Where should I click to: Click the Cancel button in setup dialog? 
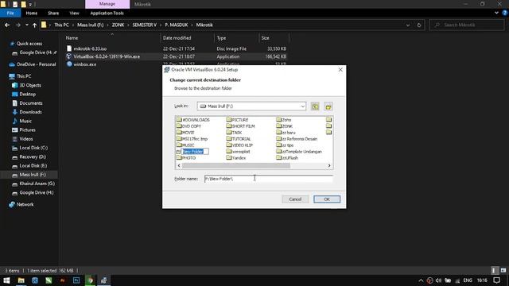tap(295, 199)
